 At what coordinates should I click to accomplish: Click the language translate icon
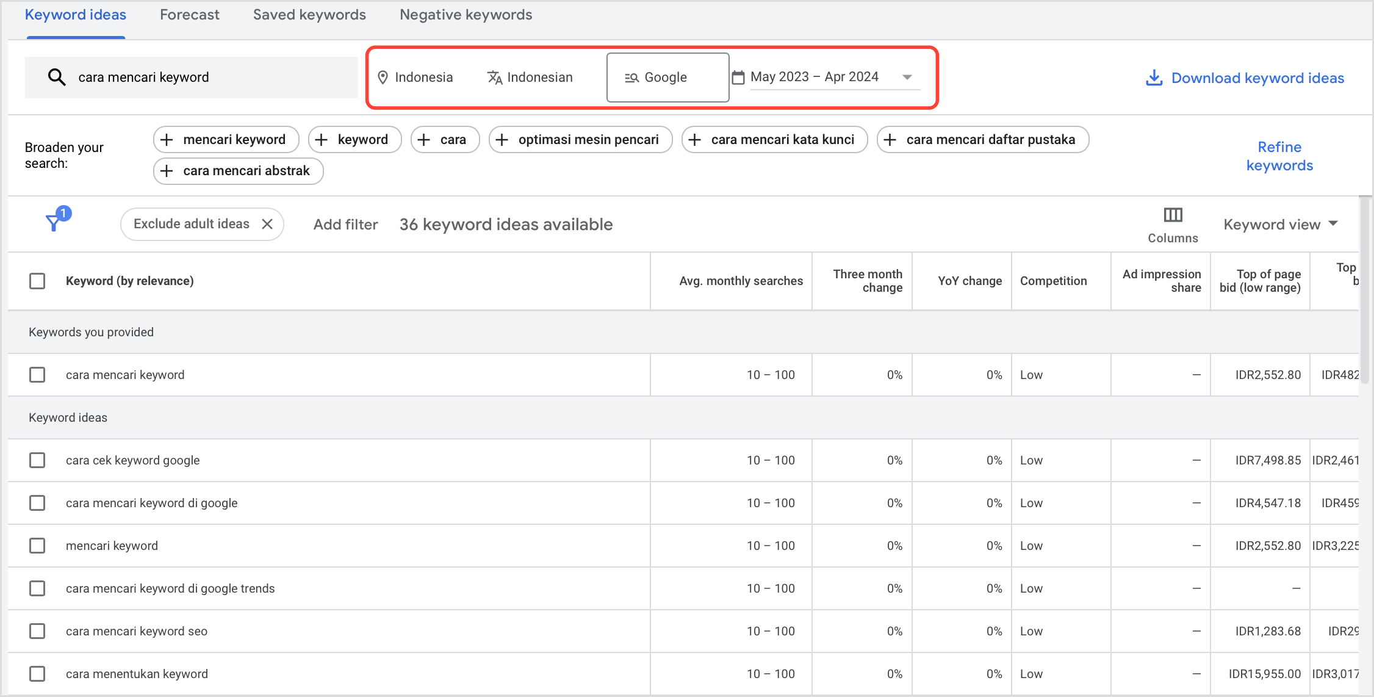[495, 78]
